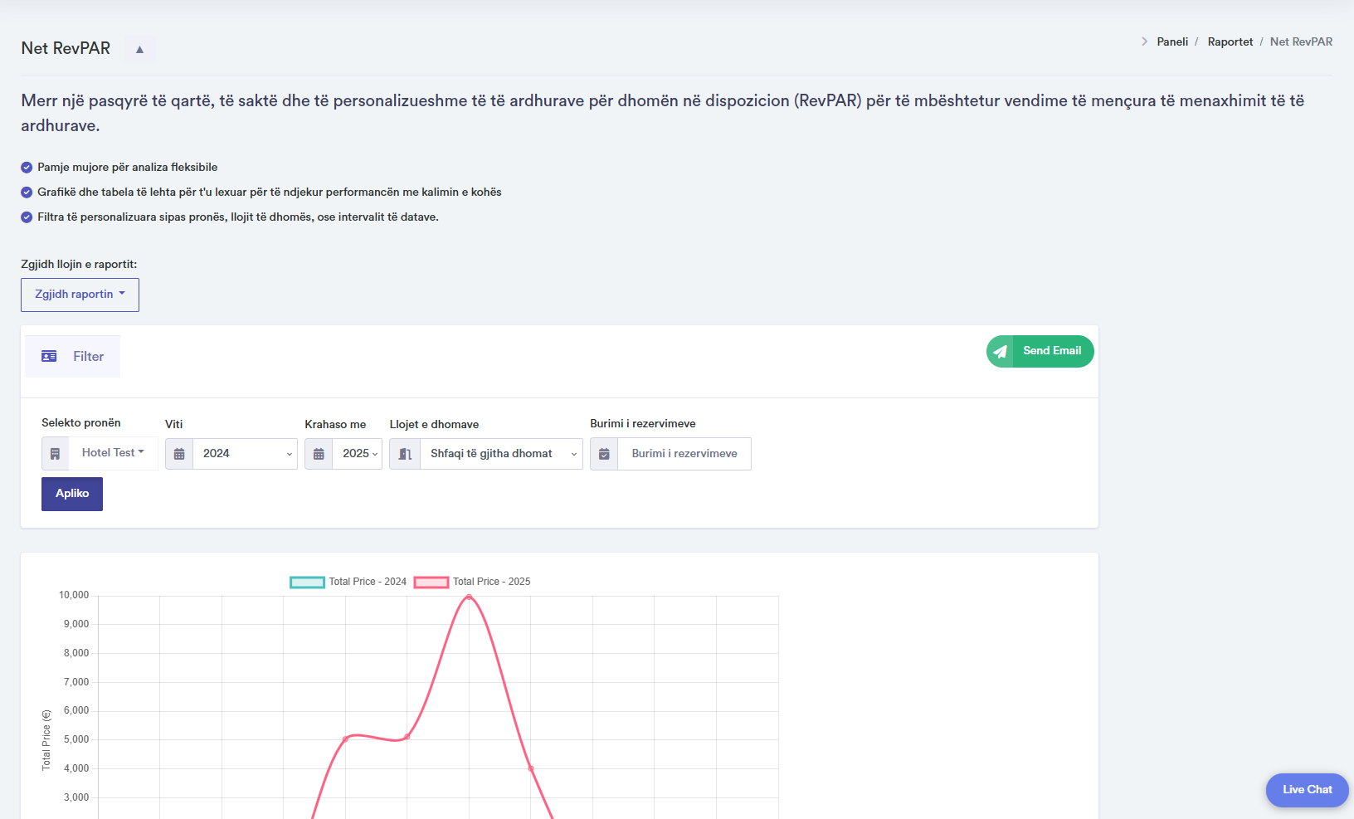Click the 10,000 peak point on the chart
Image resolution: width=1354 pixels, height=819 pixels.
(469, 597)
